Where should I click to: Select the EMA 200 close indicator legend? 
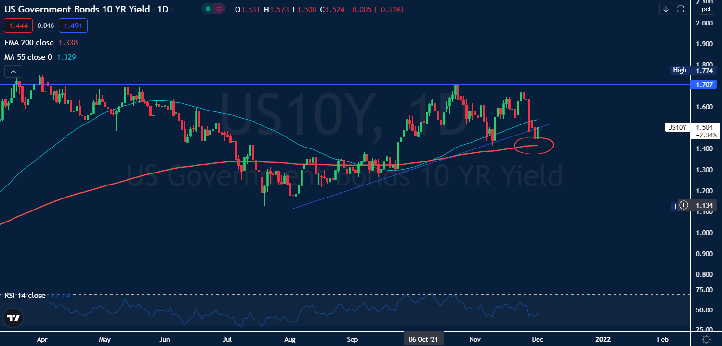[x=29, y=43]
